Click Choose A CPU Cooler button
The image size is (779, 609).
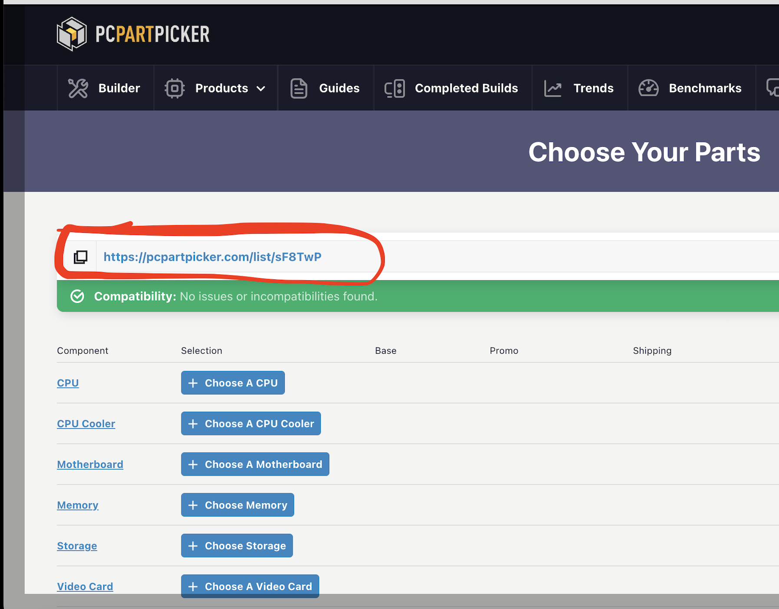pyautogui.click(x=251, y=424)
